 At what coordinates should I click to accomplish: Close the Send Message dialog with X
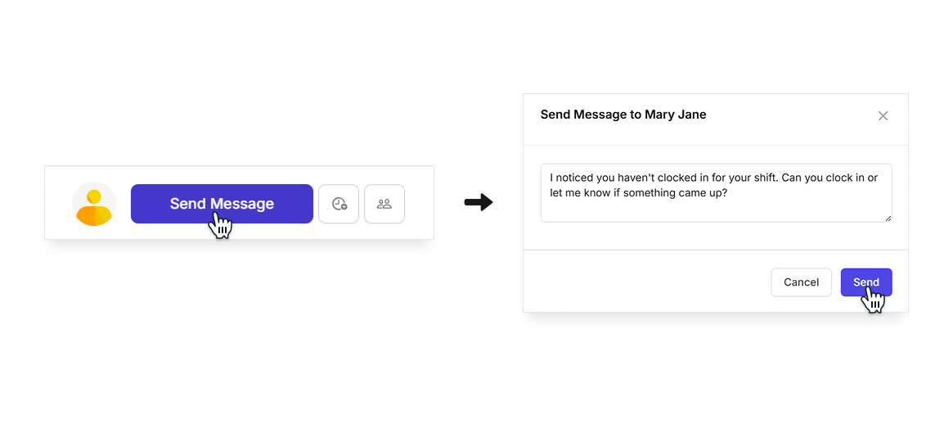point(883,115)
